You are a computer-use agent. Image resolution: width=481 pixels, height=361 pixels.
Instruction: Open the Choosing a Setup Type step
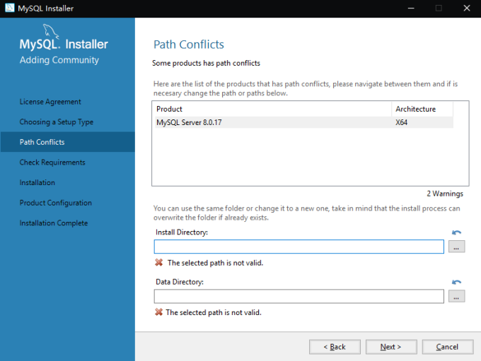57,122
